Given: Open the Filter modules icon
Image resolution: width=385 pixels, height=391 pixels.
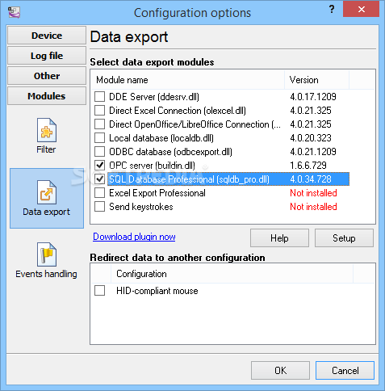Looking at the screenshot, I should (x=47, y=131).
